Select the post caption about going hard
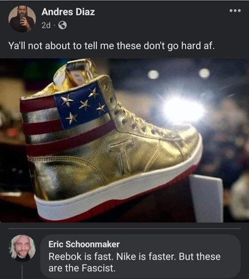Image resolution: width=249 pixels, height=279 pixels. point(112,46)
